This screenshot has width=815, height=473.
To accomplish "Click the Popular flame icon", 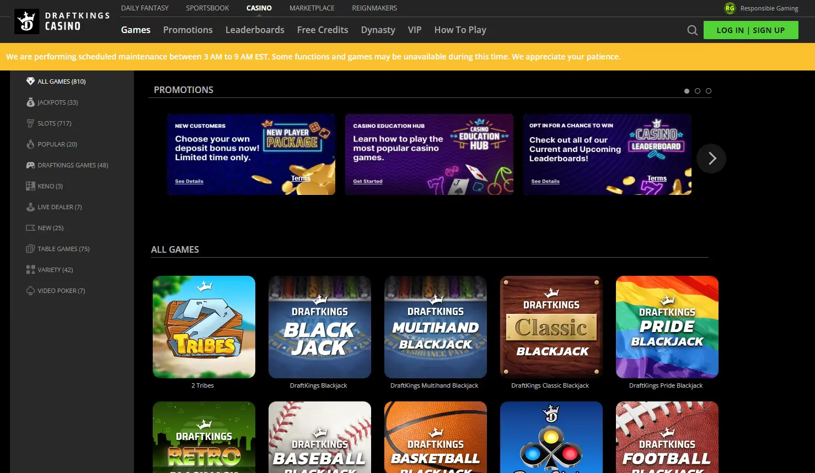I will coord(30,144).
